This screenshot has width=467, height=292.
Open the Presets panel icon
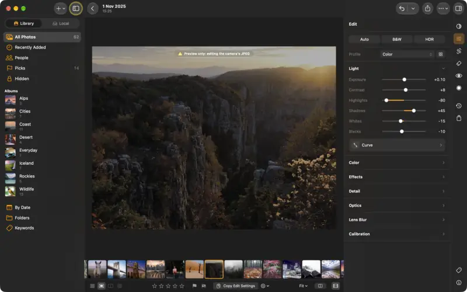(x=459, y=26)
